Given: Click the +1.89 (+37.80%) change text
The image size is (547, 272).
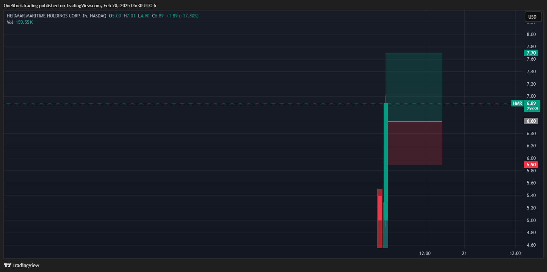Looking at the screenshot, I should point(182,16).
